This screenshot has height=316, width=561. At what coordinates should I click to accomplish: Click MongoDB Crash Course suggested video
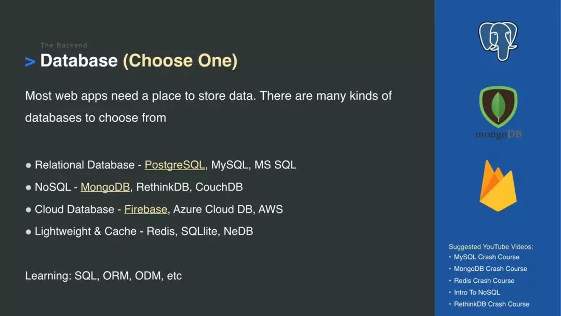click(x=490, y=269)
